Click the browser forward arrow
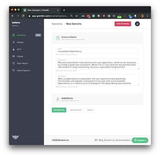 tap(18, 16)
